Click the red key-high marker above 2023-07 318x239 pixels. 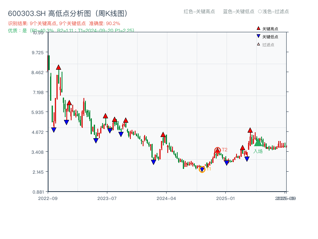105,115
